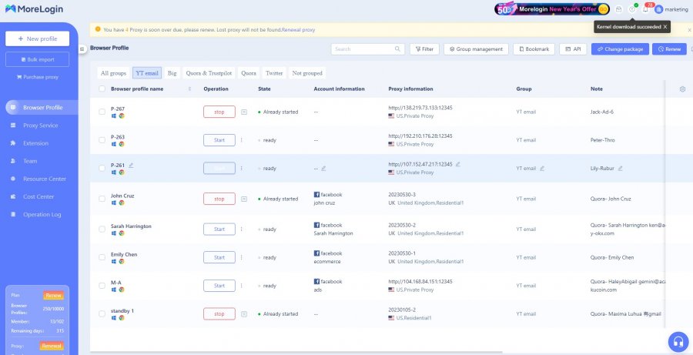Click Windows icon under Emily Chen
The width and height of the screenshot is (693, 355).
click(114, 261)
